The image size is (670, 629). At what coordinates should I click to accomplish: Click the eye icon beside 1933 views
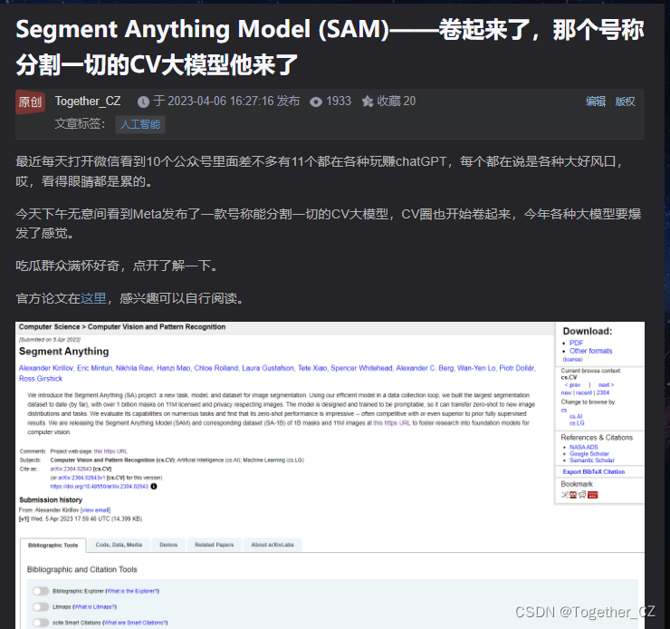pyautogui.click(x=316, y=102)
